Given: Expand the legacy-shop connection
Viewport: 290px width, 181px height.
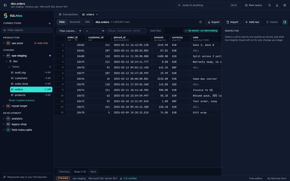Looking at the screenshot, I should [4, 124].
